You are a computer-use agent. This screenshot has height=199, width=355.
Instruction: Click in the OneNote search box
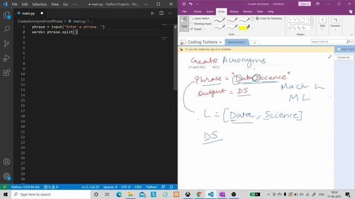328,41
